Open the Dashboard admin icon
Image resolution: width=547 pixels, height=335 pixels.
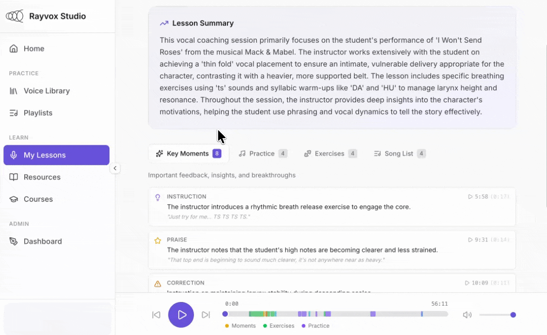(x=14, y=241)
